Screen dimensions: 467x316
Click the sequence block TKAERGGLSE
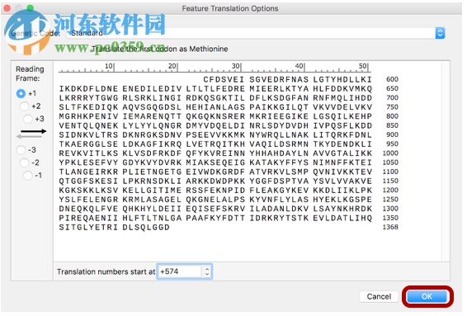[89, 144]
